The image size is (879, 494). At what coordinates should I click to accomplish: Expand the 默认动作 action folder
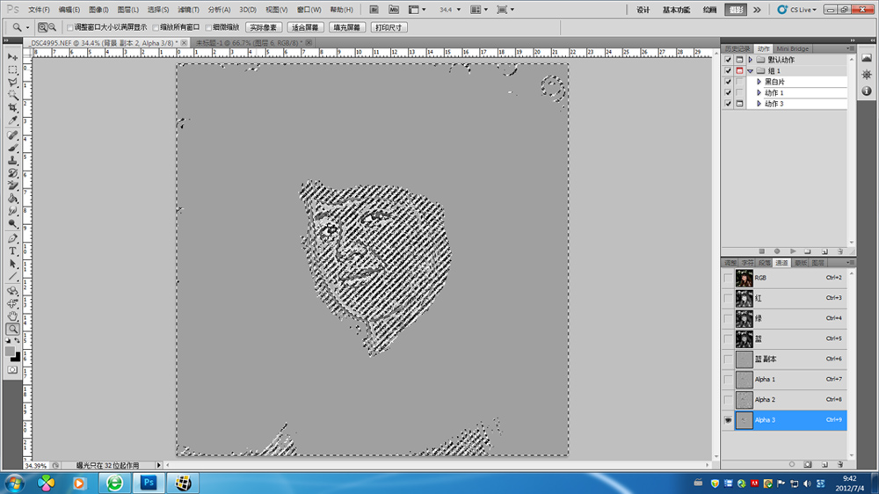(x=750, y=60)
